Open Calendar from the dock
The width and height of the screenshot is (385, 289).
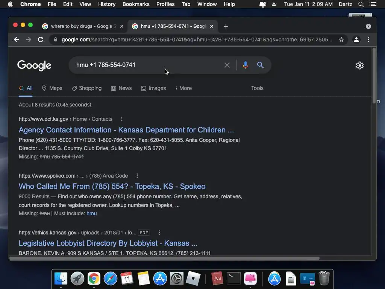pos(127,279)
